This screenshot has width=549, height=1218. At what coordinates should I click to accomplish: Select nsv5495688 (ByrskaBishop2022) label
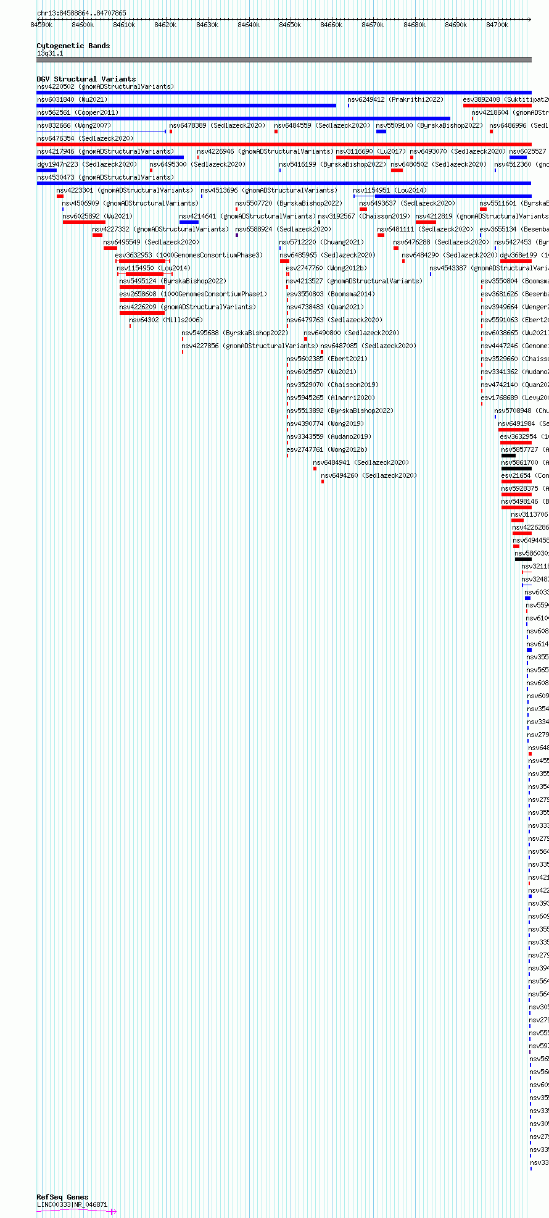click(x=235, y=333)
